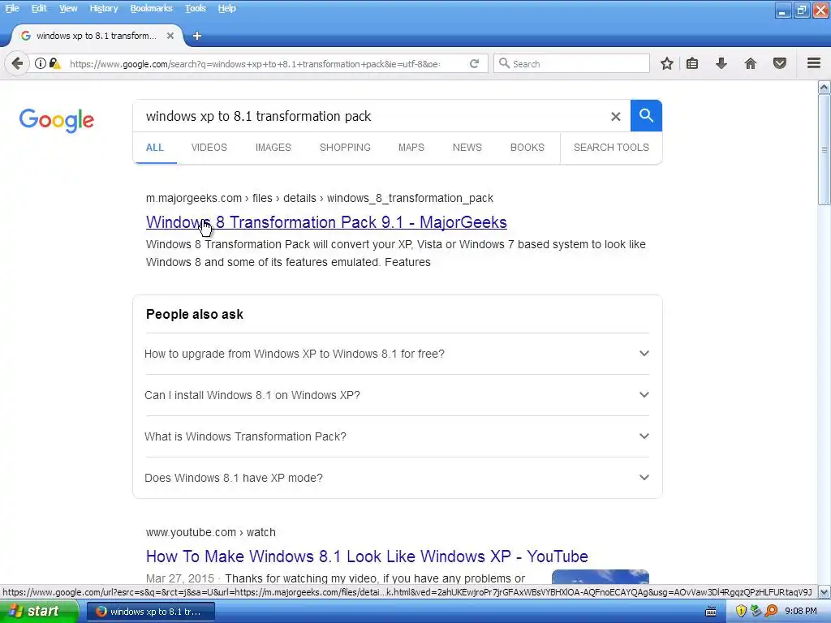Viewport: 831px width, 623px height.
Task: Open How To Make Windows 8.1 Look Like XP link
Action: point(367,556)
